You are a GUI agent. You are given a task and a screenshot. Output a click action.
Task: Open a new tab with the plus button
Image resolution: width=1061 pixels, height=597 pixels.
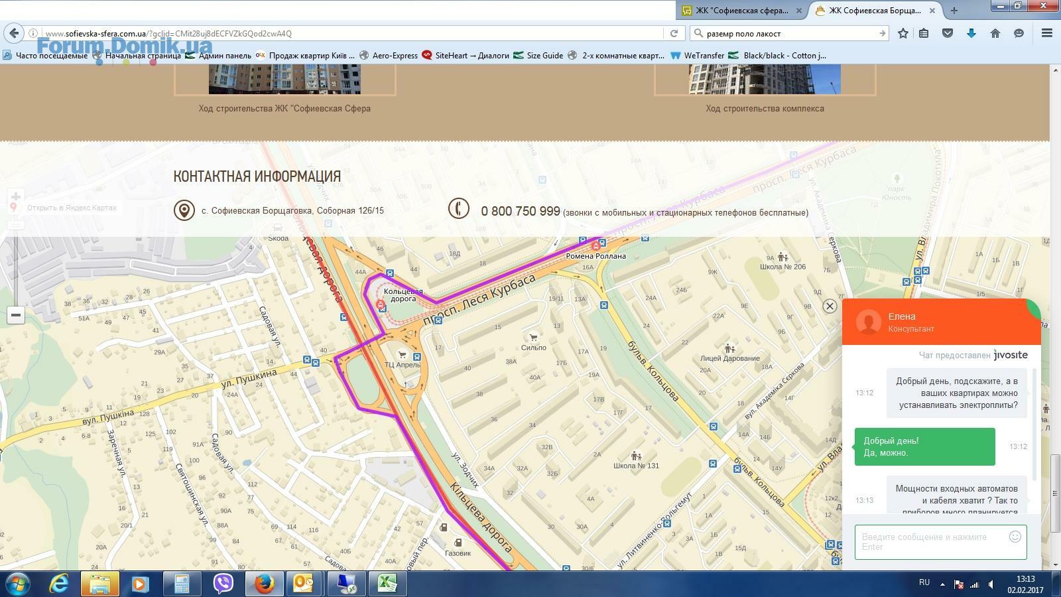(x=954, y=10)
